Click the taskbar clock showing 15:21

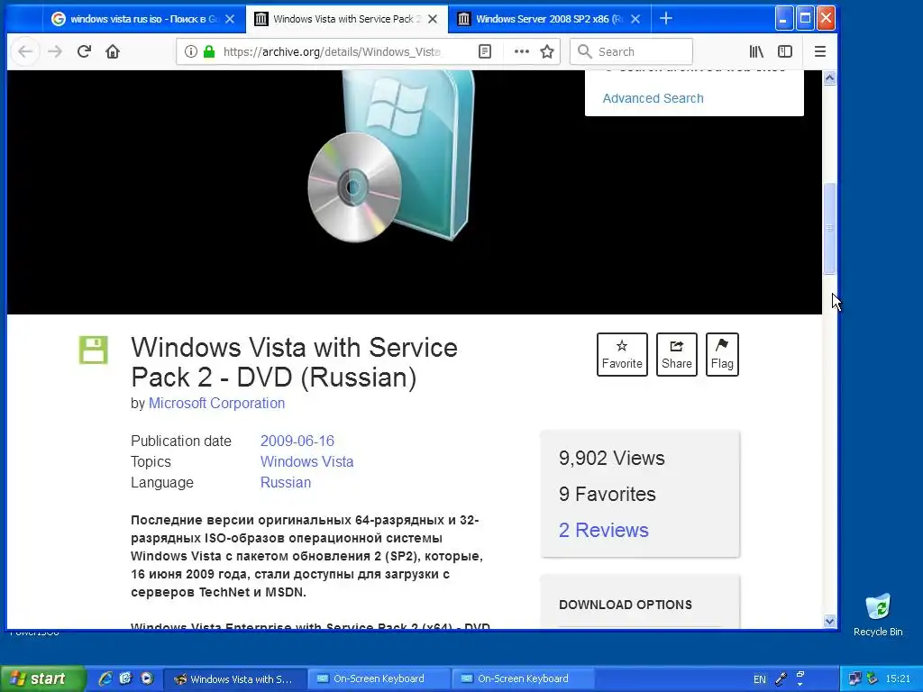(x=898, y=679)
